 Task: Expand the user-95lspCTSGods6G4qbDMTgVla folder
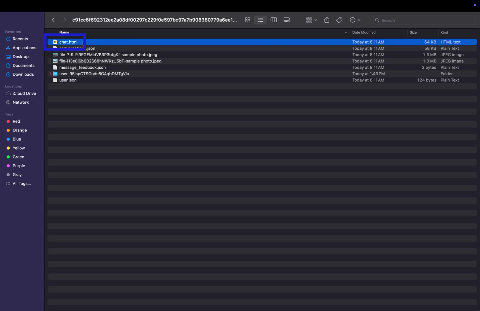(50, 74)
